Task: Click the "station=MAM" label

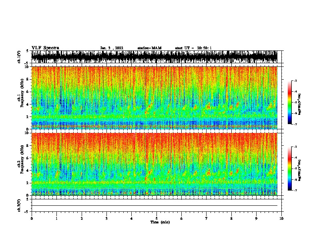Action: point(149,48)
